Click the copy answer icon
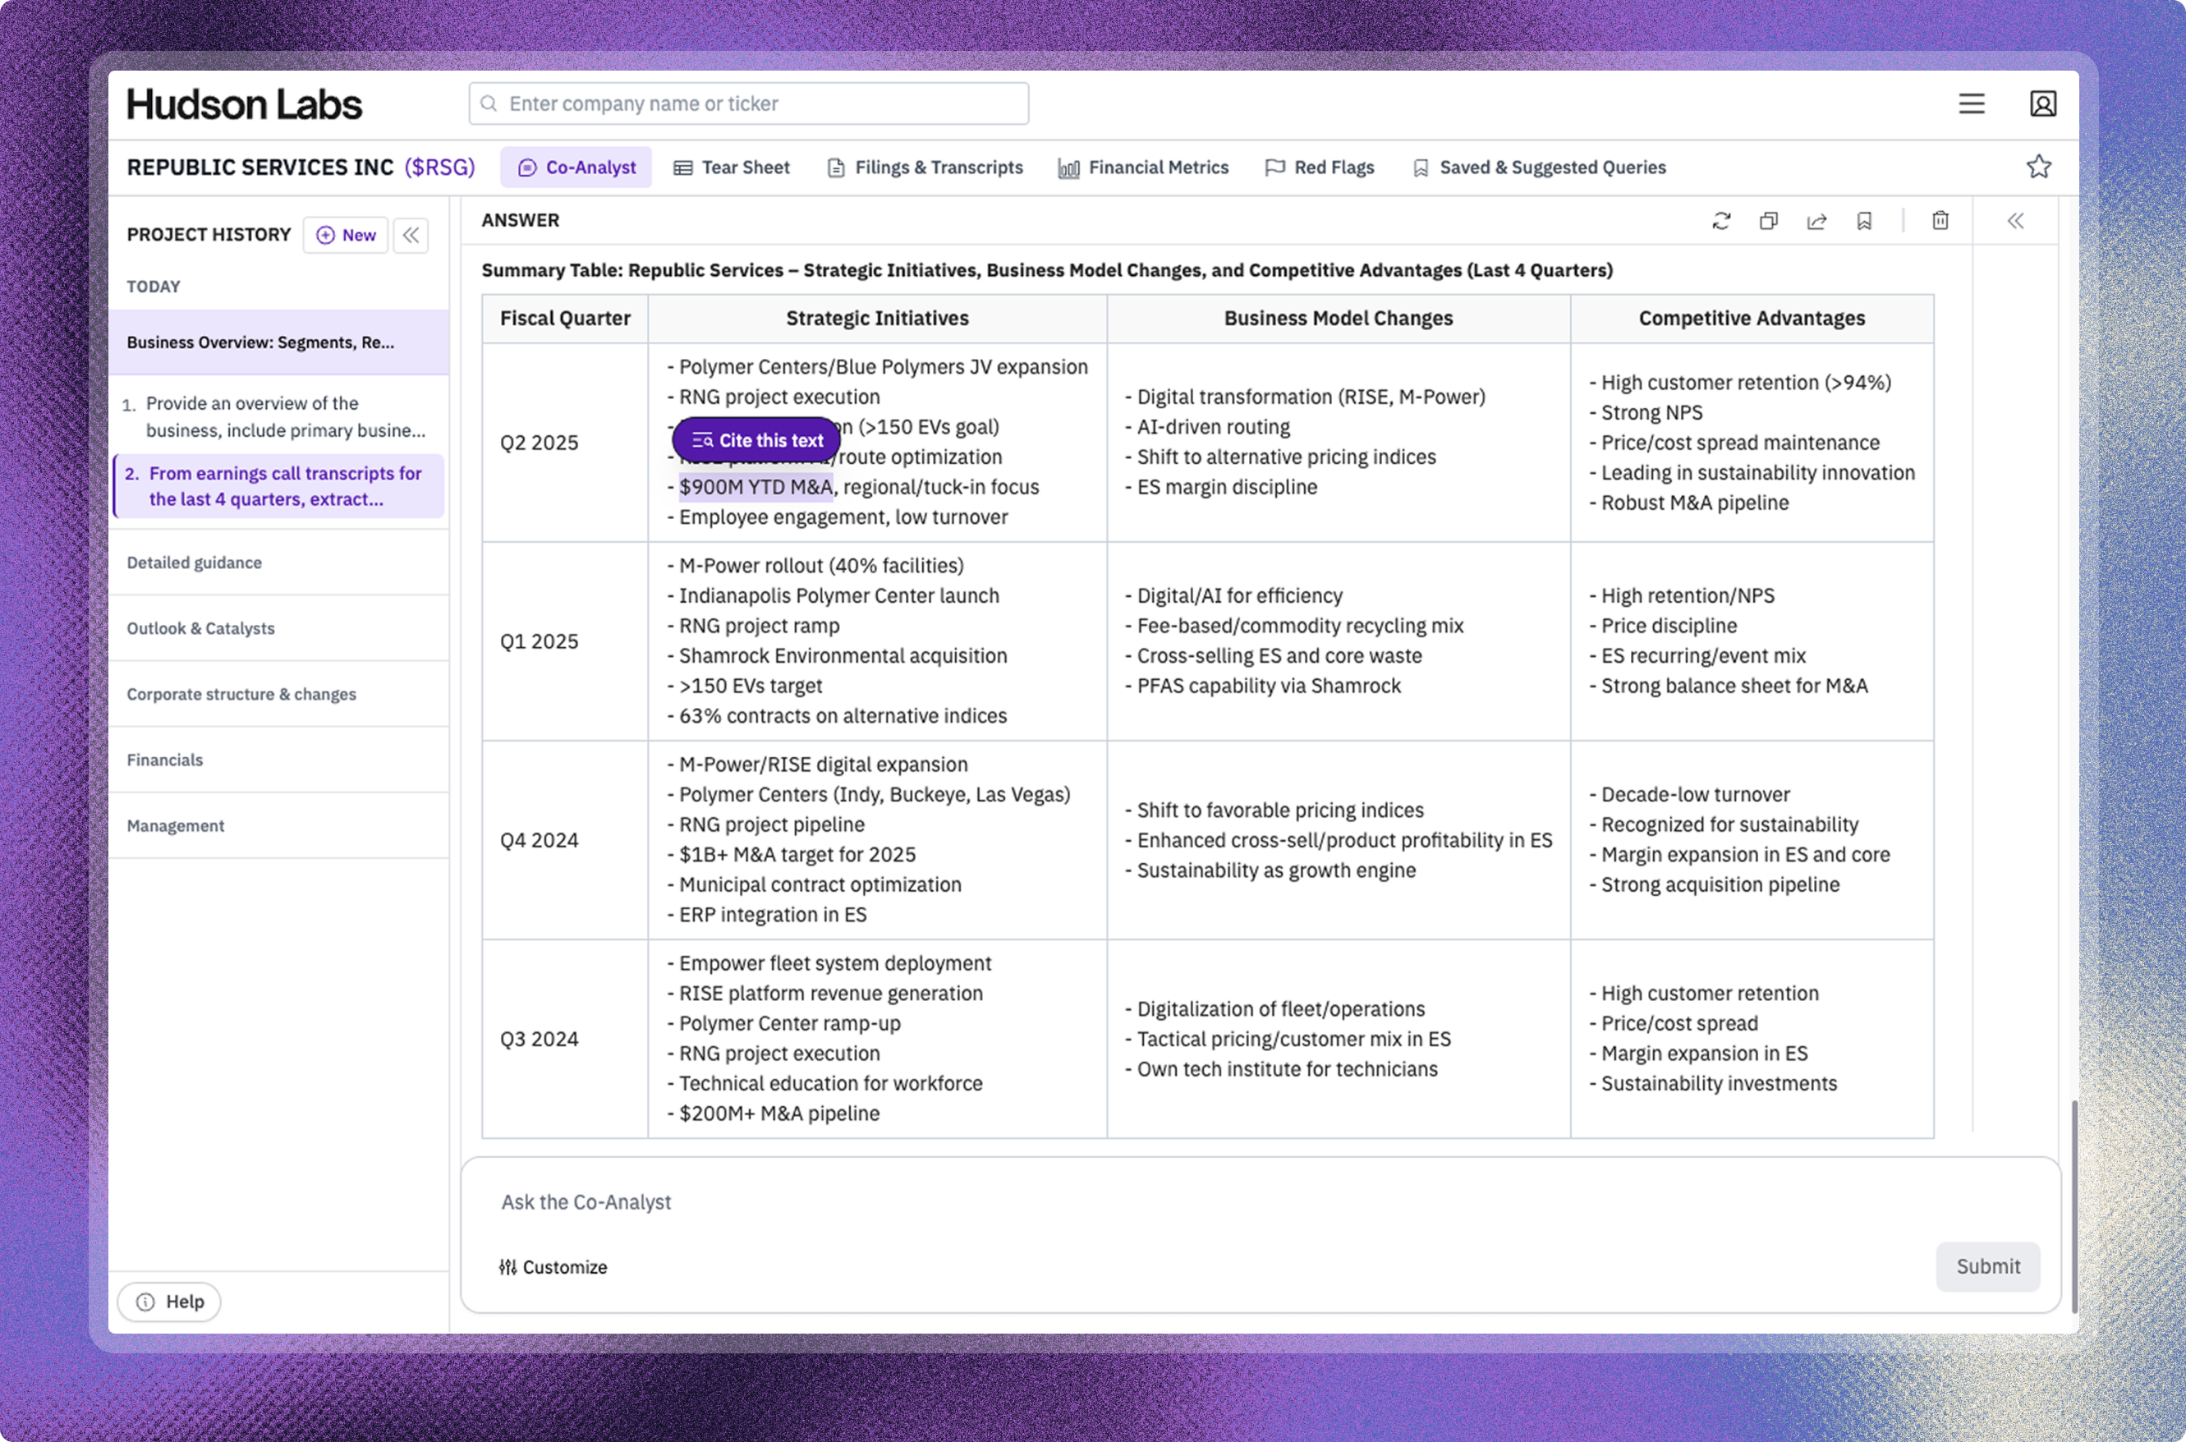Viewport: 2186px width, 1442px height. [1767, 221]
